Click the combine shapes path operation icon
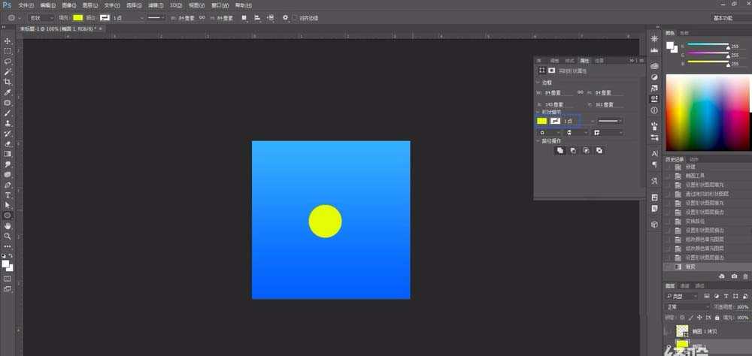The height and width of the screenshot is (356, 752). (559, 150)
